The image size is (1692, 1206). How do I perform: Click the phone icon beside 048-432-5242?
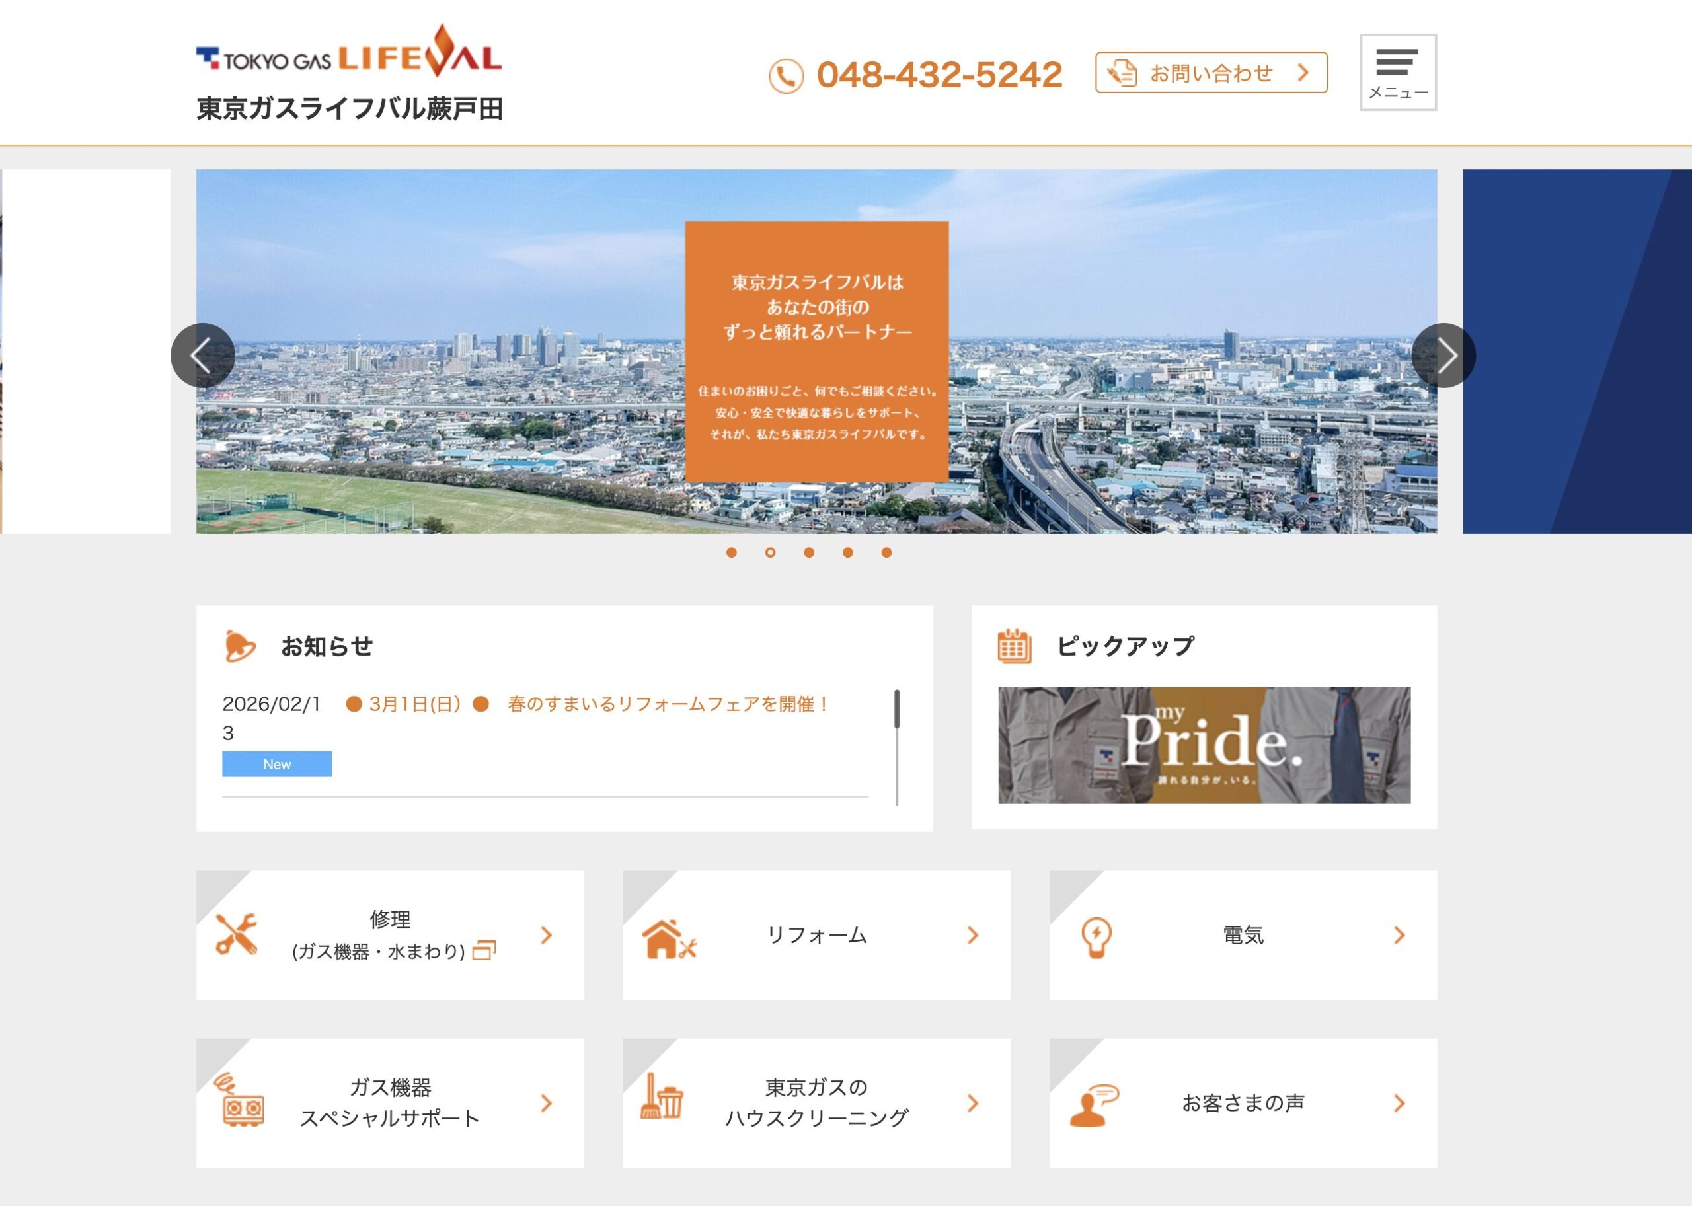[785, 76]
